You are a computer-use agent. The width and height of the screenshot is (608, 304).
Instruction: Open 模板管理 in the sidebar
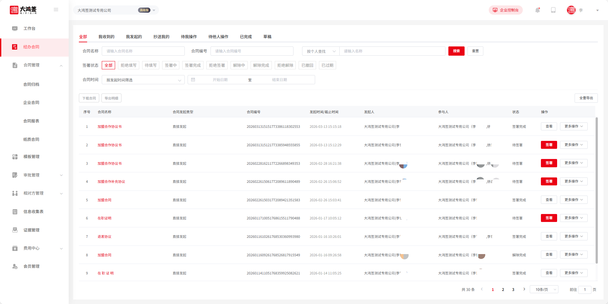point(31,157)
